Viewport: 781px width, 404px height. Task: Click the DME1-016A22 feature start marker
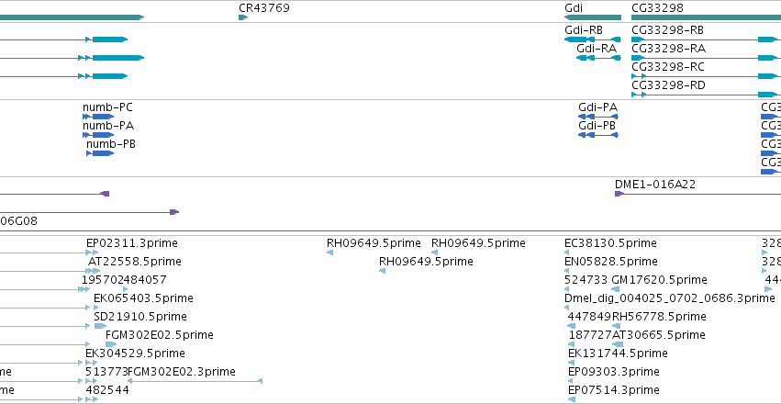(619, 194)
